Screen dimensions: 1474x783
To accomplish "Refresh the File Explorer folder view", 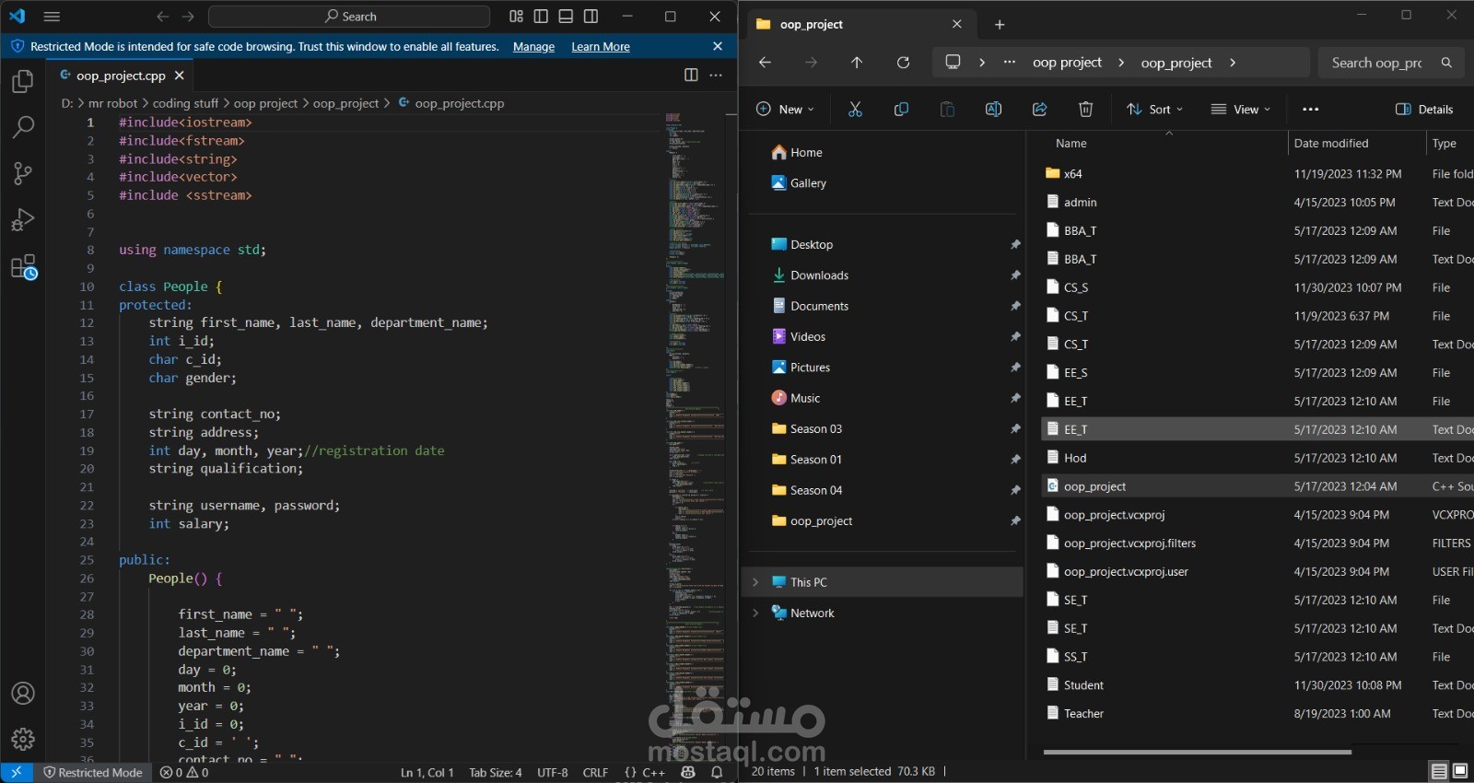I will pos(903,63).
